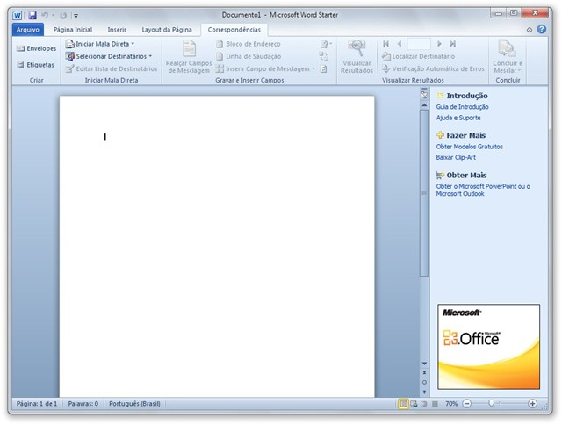
Task: Minimize the ribbon with the caret
Action: [530, 30]
